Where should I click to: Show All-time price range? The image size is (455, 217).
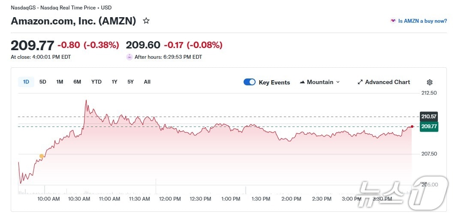pos(147,81)
